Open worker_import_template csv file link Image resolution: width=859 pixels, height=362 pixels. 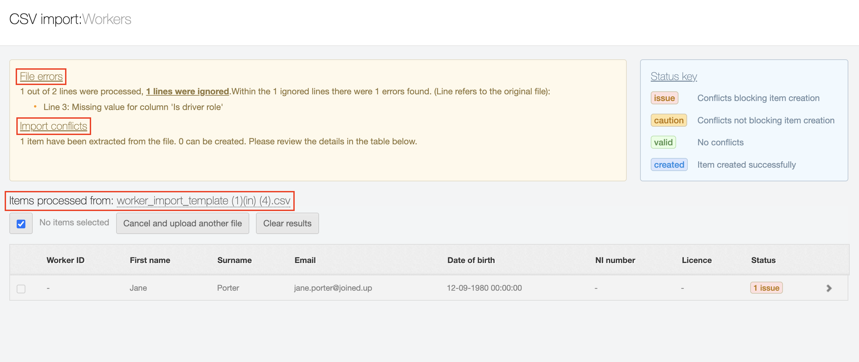click(x=204, y=201)
